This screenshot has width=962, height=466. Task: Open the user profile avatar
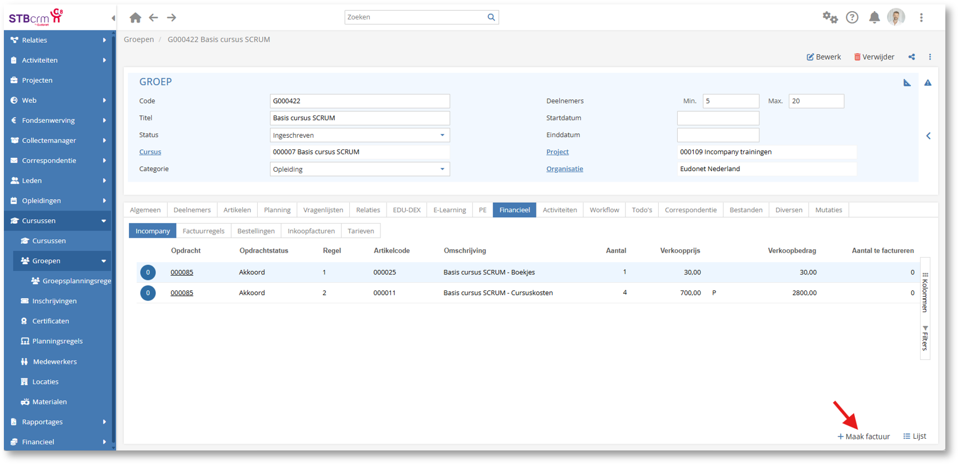tap(896, 17)
